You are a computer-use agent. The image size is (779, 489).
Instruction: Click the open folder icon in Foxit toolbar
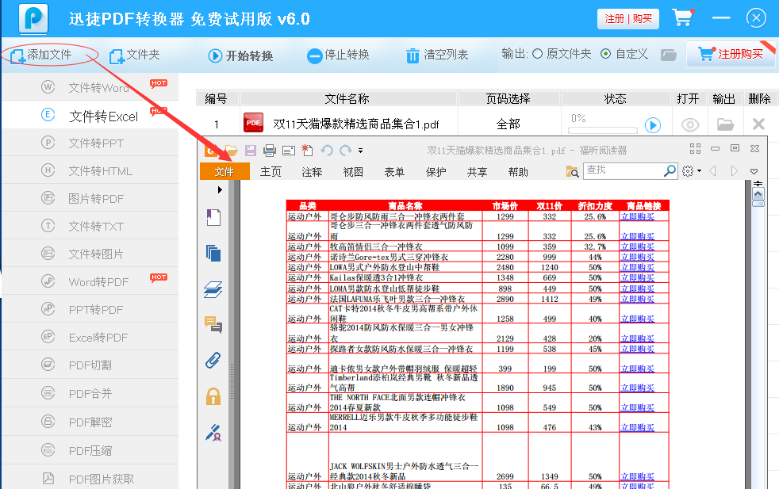[x=231, y=150]
